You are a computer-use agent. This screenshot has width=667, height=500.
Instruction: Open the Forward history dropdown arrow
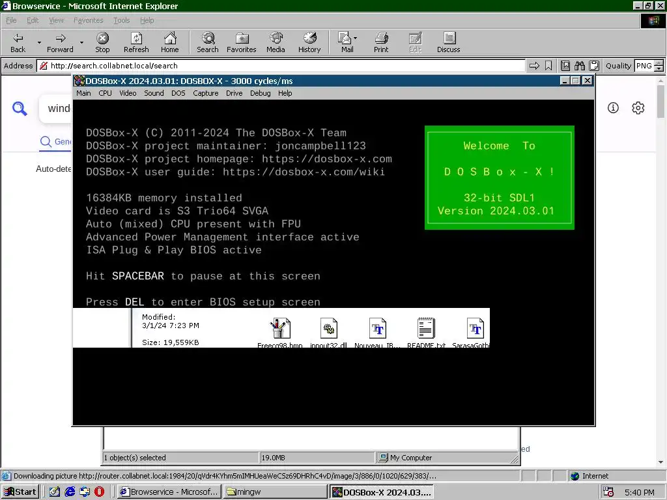coord(81,42)
